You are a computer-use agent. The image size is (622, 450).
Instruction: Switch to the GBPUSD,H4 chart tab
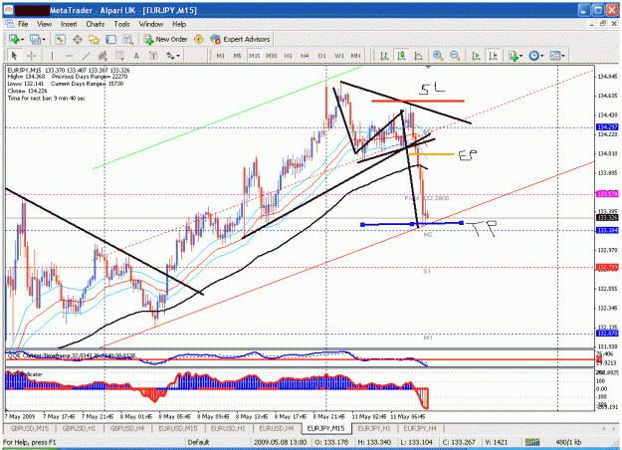(127, 428)
